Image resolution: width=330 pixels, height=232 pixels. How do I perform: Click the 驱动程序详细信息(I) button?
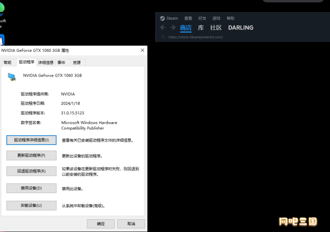click(x=31, y=140)
